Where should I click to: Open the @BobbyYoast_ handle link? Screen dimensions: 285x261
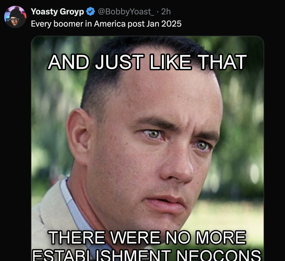tap(126, 12)
